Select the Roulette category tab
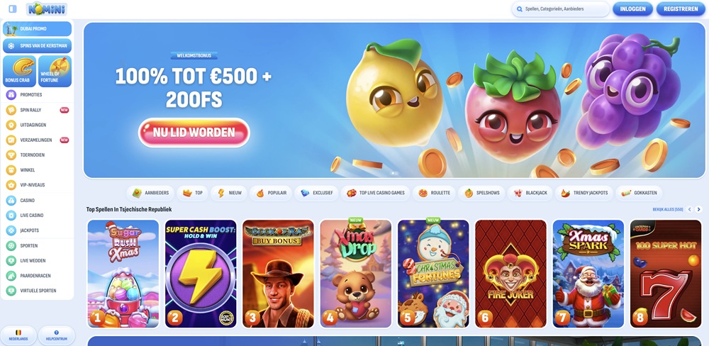The height and width of the screenshot is (346, 709). tap(435, 193)
